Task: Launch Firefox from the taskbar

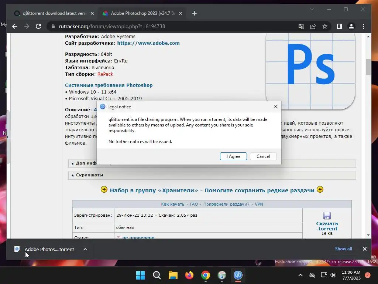Action: (189, 275)
